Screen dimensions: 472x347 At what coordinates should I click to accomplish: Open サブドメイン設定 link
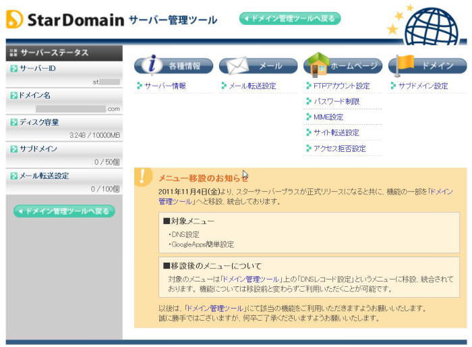[x=423, y=86]
